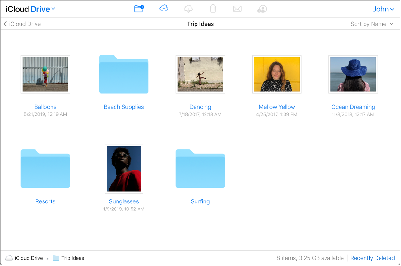Open the Beach Supplies folder icon
The height and width of the screenshot is (266, 401).
click(x=124, y=74)
